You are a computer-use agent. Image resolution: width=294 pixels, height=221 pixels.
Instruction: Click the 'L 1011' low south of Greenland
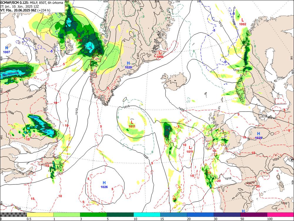click(132, 124)
